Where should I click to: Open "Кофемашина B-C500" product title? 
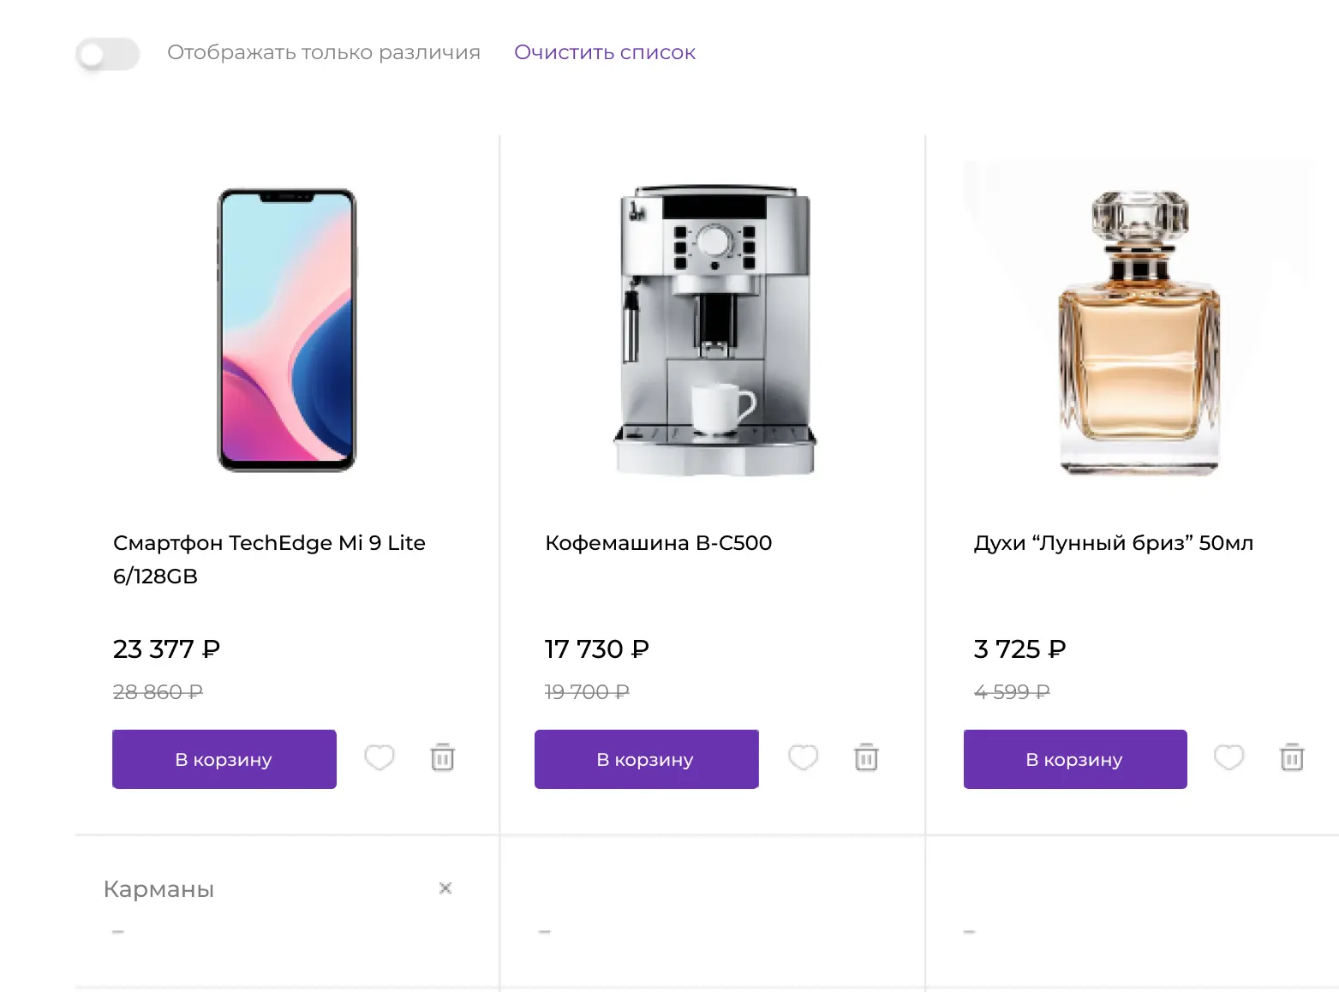pyautogui.click(x=658, y=543)
